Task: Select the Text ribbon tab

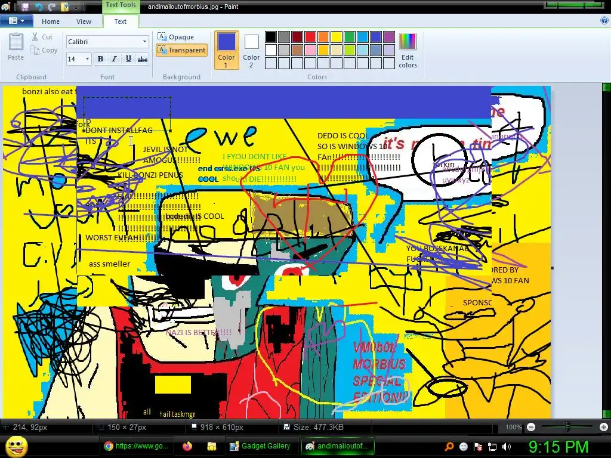Action: click(120, 21)
